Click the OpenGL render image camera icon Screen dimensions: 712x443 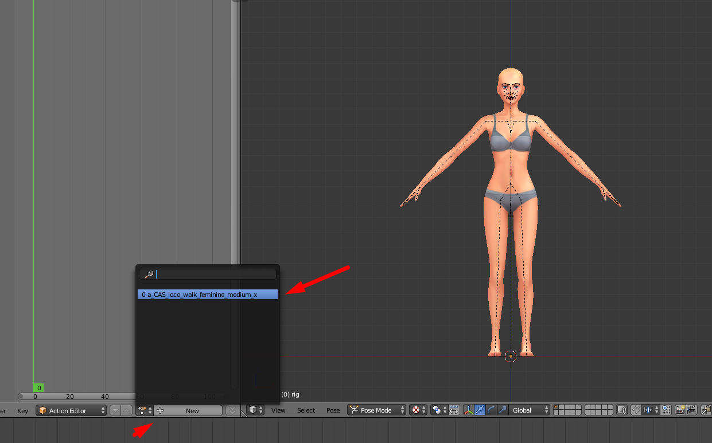pos(680,410)
